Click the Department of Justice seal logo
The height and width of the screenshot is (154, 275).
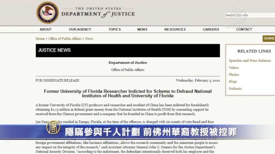pos(47,13)
